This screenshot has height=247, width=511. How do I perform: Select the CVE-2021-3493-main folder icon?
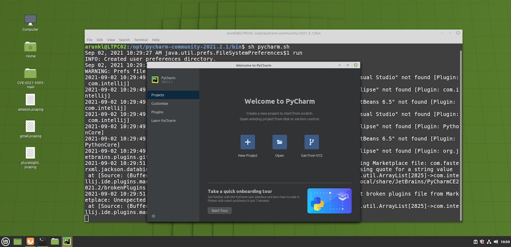tap(30, 73)
